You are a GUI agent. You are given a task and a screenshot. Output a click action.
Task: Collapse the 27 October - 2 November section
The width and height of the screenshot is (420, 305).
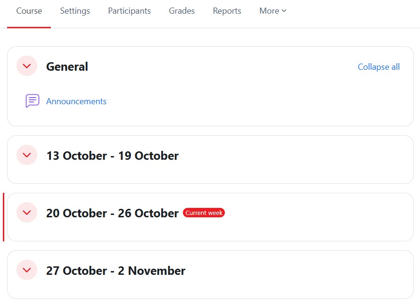point(27,270)
